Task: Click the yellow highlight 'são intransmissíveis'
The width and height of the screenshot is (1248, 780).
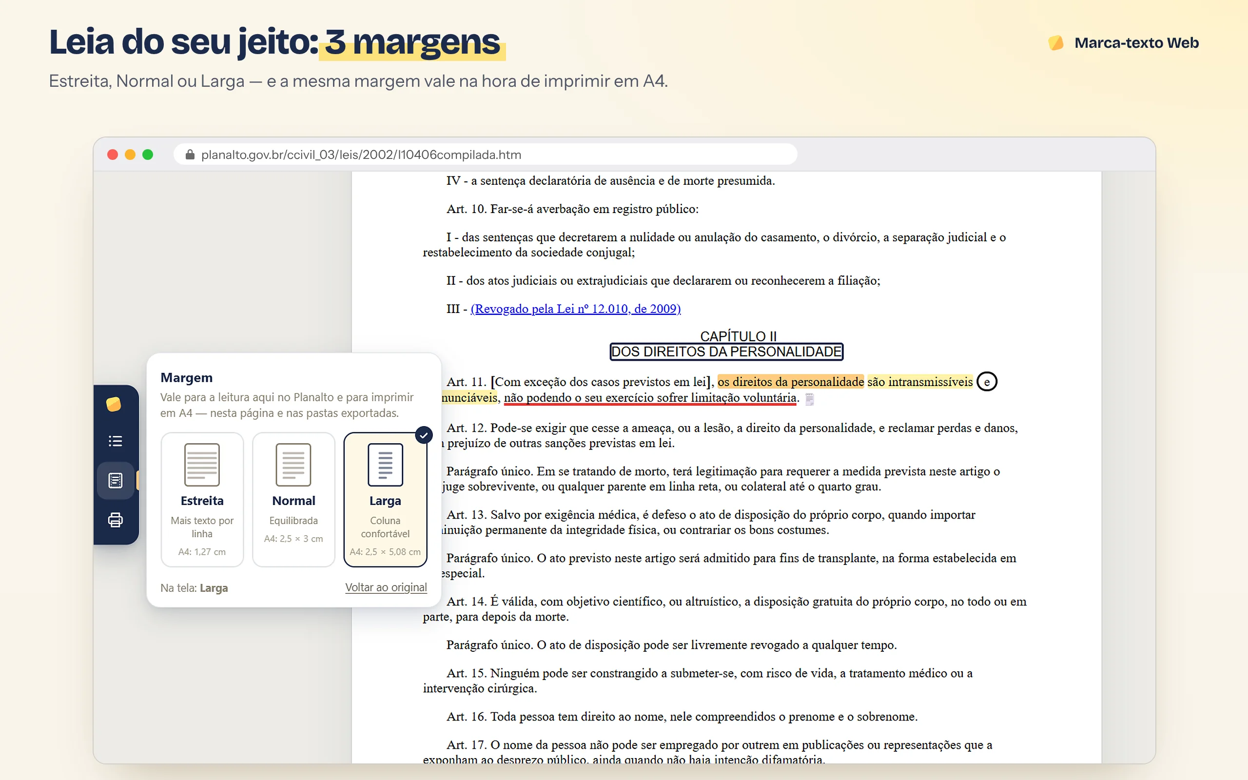Action: pos(920,382)
